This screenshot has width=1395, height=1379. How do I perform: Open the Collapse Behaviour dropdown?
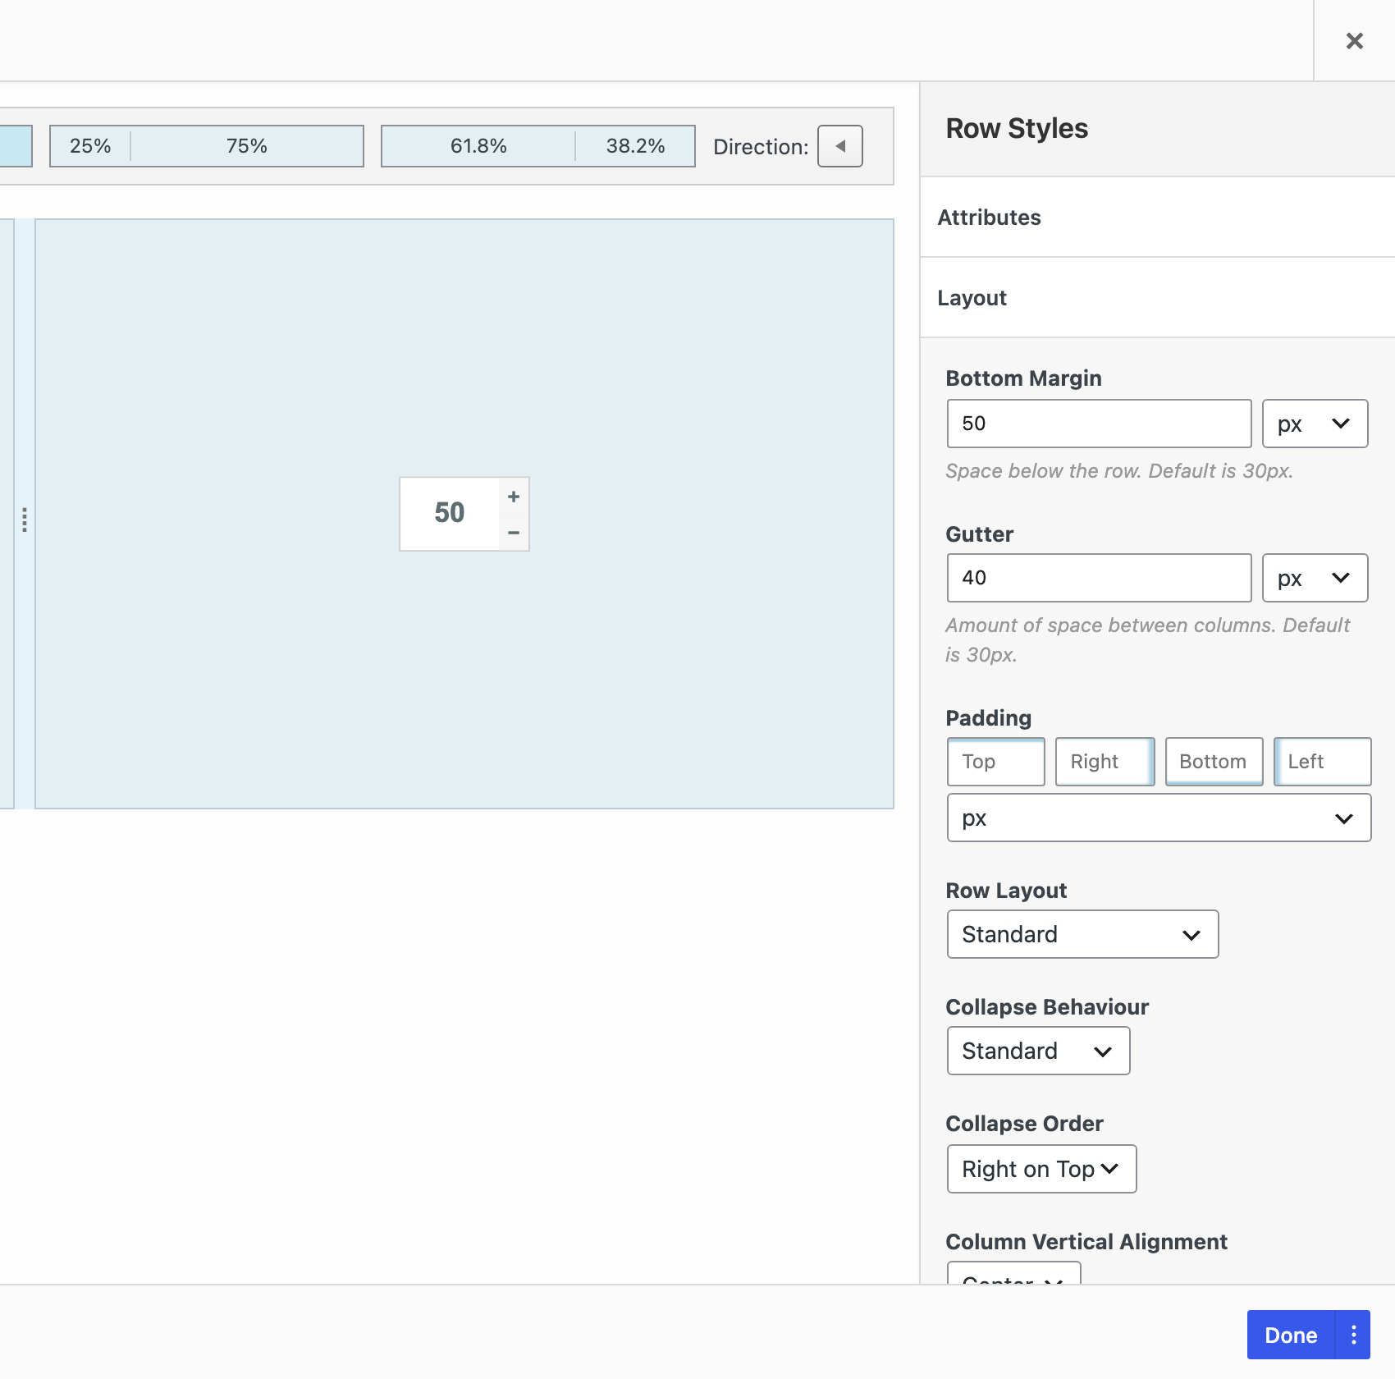pos(1038,1051)
